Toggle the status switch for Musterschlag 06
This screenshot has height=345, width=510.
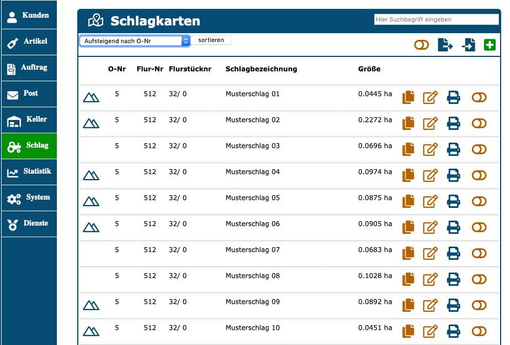(479, 227)
